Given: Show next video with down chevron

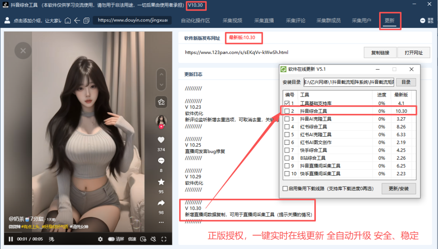Looking at the screenshot, I should pyautogui.click(x=161, y=85).
